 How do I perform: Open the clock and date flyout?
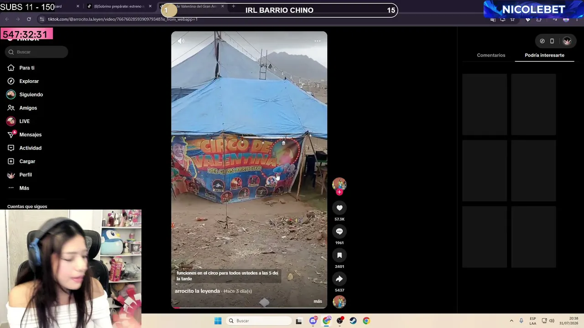(x=570, y=321)
